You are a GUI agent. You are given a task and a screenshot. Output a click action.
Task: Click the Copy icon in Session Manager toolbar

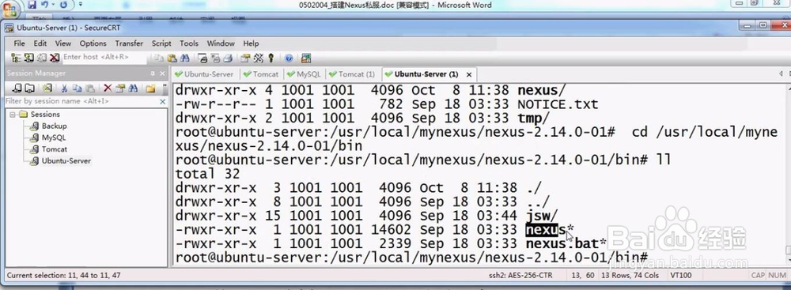click(x=77, y=89)
